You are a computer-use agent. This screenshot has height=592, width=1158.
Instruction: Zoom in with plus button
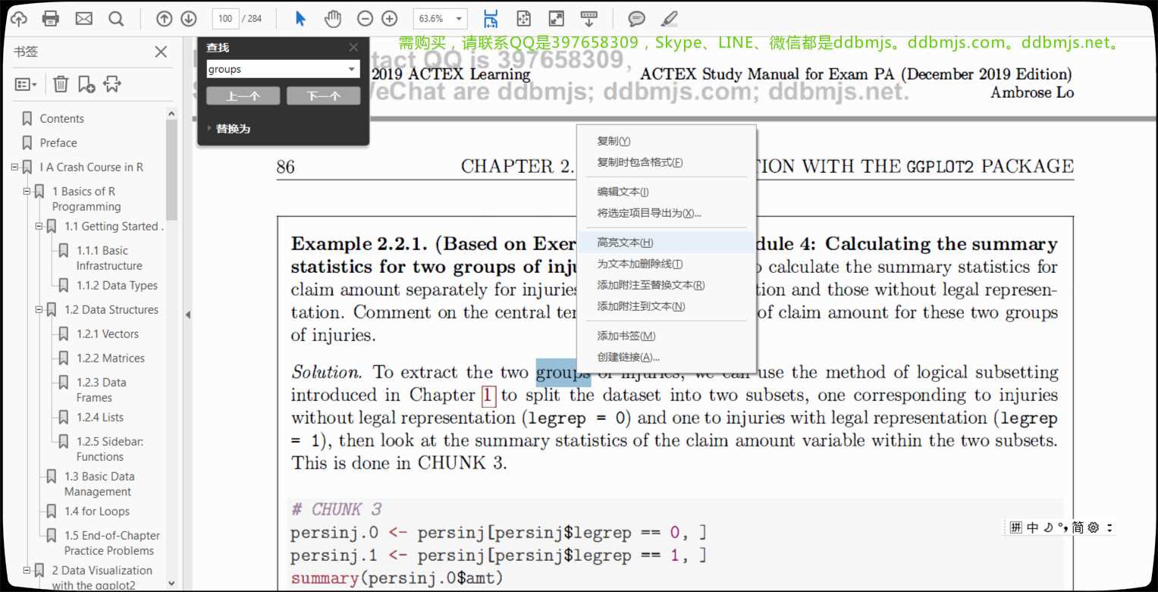tap(389, 19)
